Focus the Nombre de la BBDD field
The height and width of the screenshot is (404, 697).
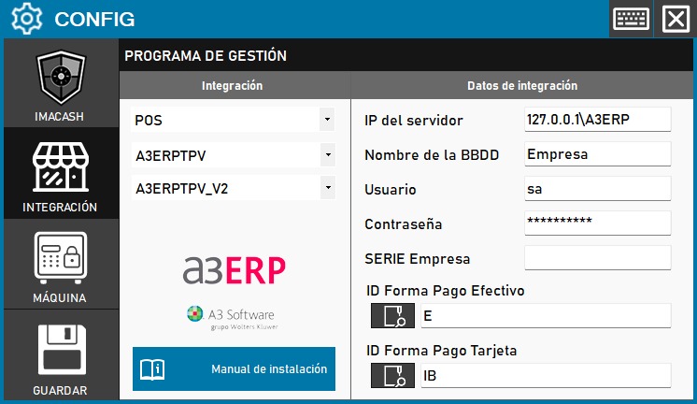click(x=597, y=154)
